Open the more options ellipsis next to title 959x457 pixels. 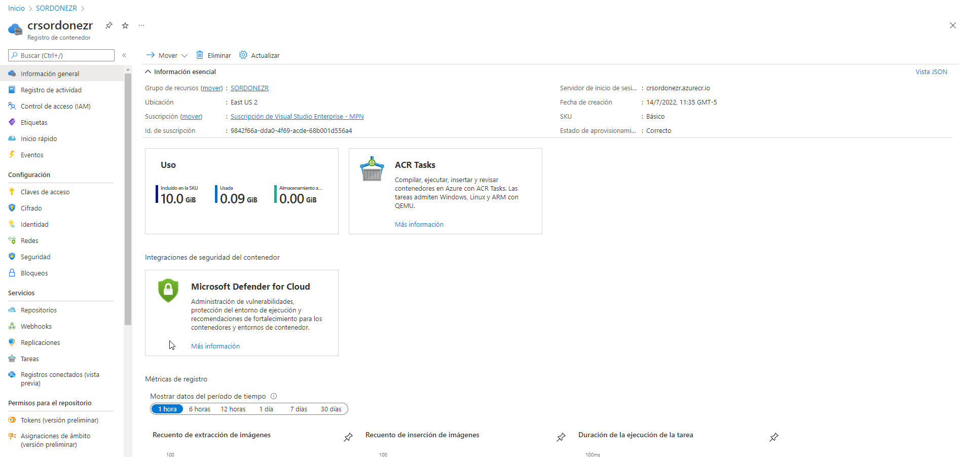(141, 25)
